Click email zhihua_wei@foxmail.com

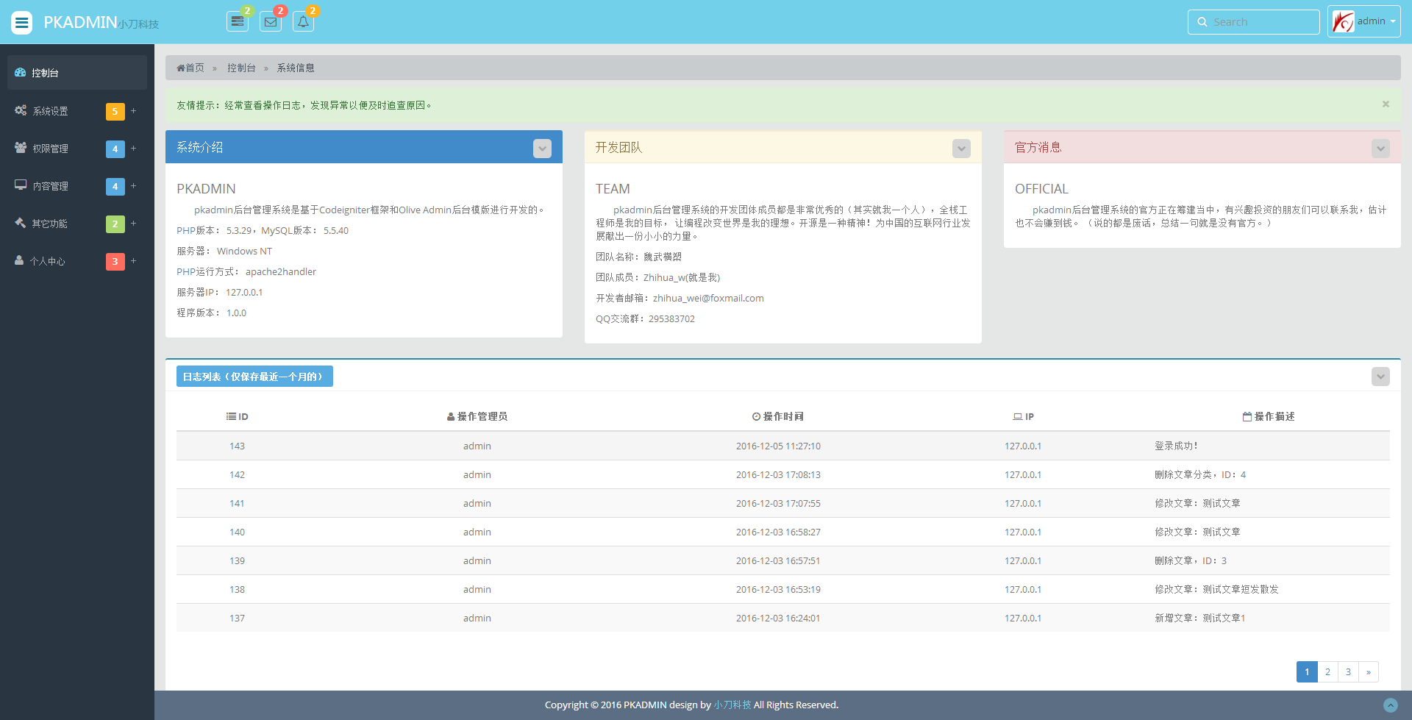(708, 298)
